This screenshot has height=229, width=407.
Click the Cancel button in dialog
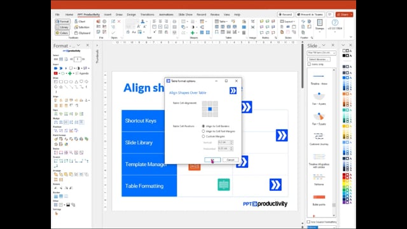(230, 160)
